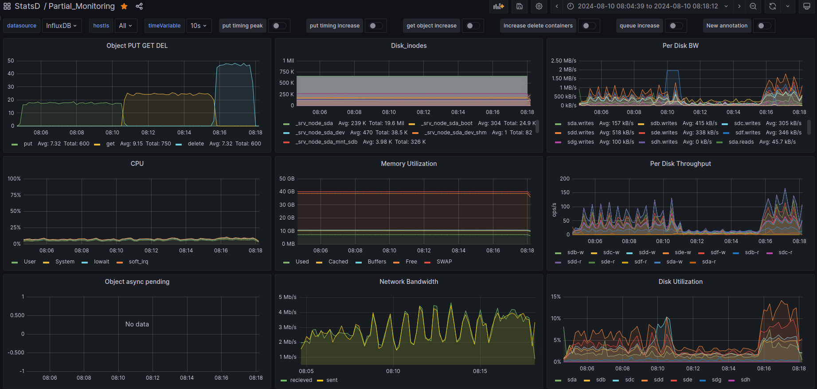The width and height of the screenshot is (817, 389).
Task: Enable the put timing peak annotation toggle
Action: click(279, 26)
